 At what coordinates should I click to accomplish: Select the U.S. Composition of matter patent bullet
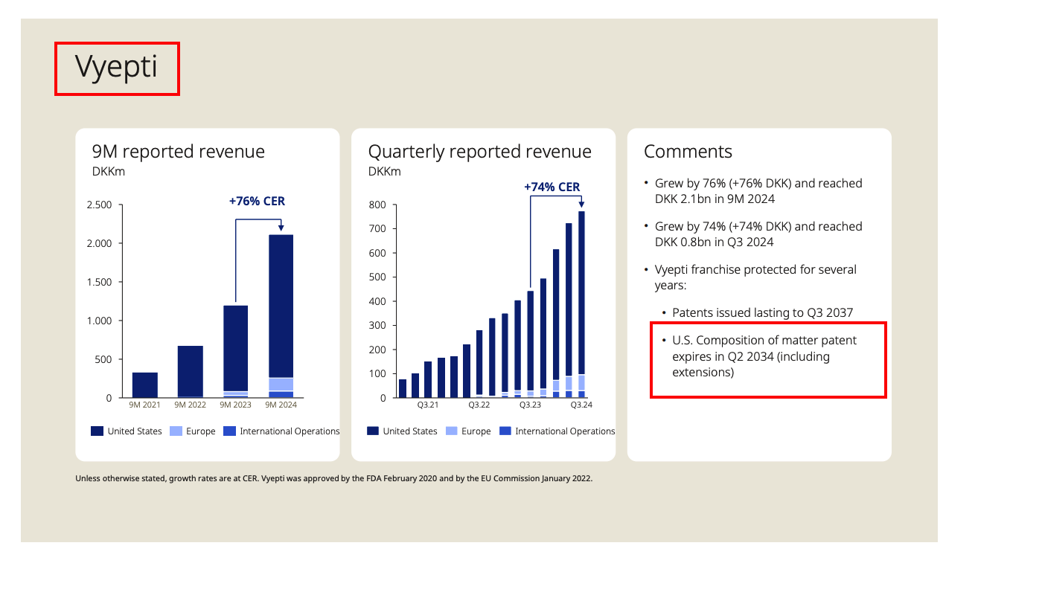click(764, 356)
